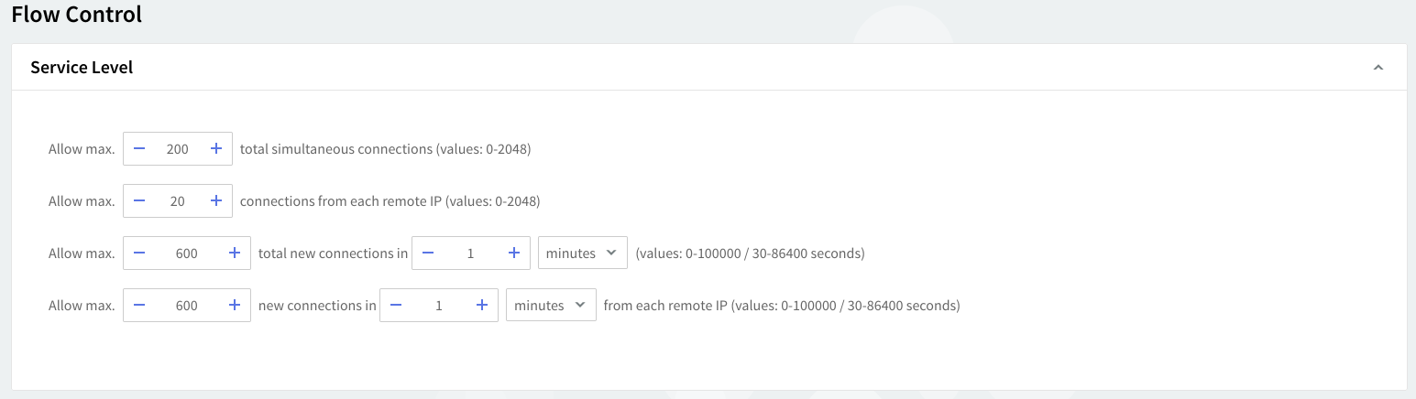Decrease time interval for per-IP new connections

point(396,306)
